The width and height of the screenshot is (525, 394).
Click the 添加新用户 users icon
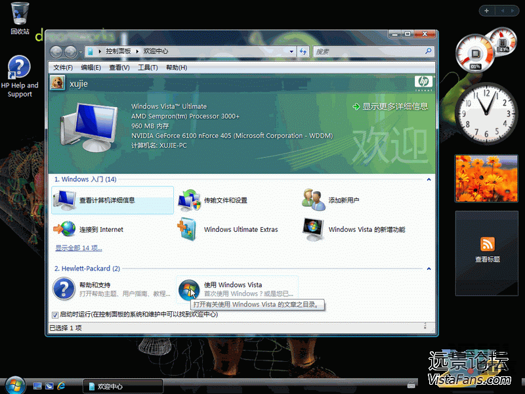coord(314,200)
